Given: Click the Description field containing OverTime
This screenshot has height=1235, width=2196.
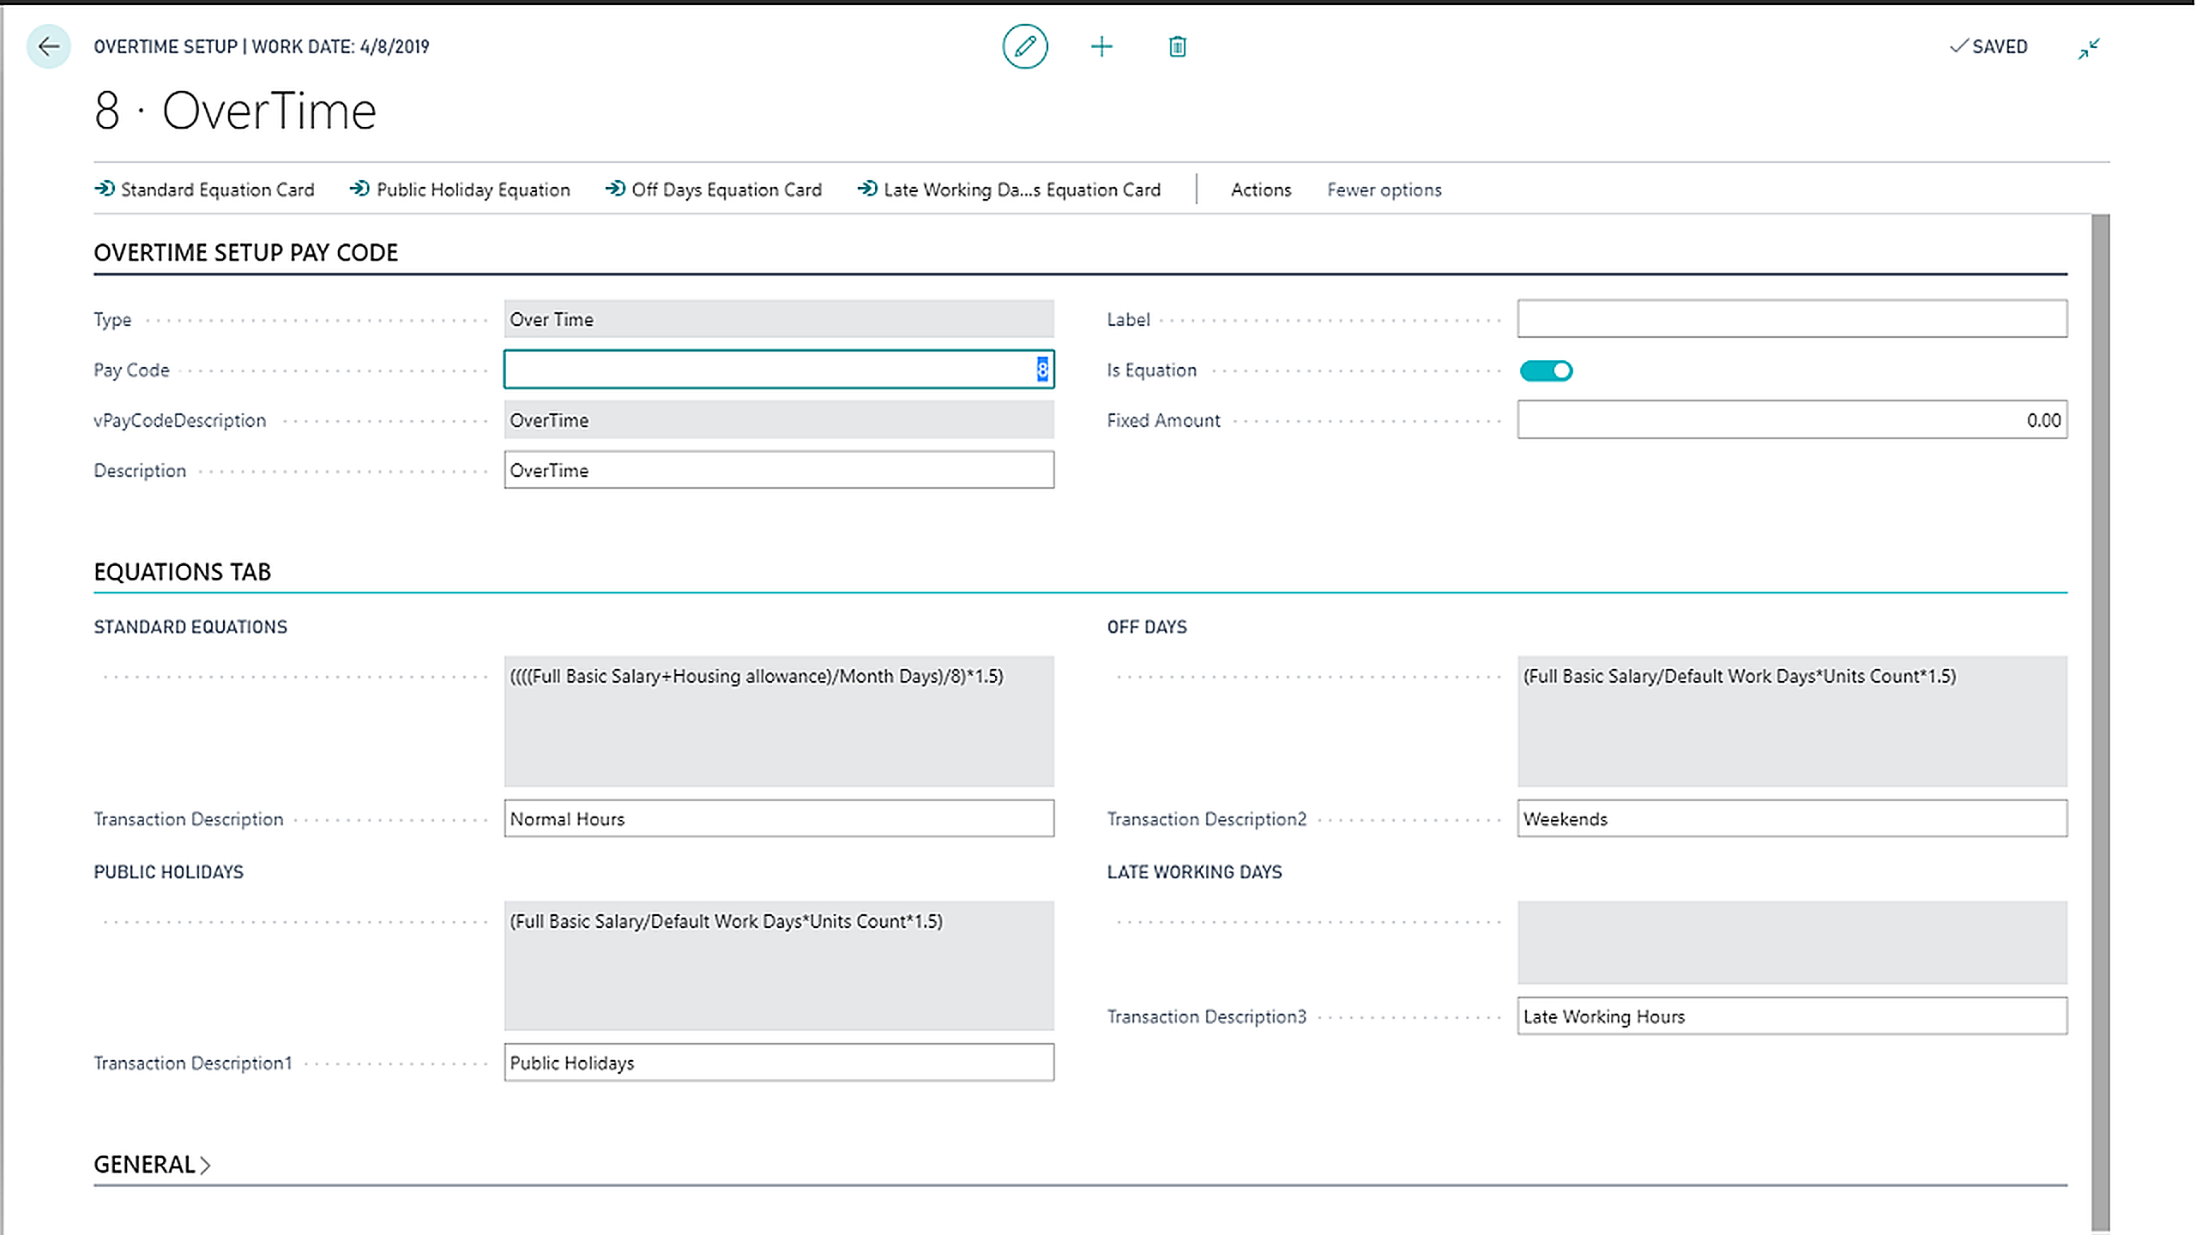Looking at the screenshot, I should pyautogui.click(x=779, y=470).
